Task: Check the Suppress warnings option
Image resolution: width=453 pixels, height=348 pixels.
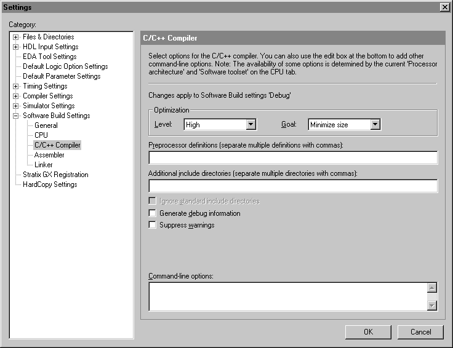Action: [153, 225]
